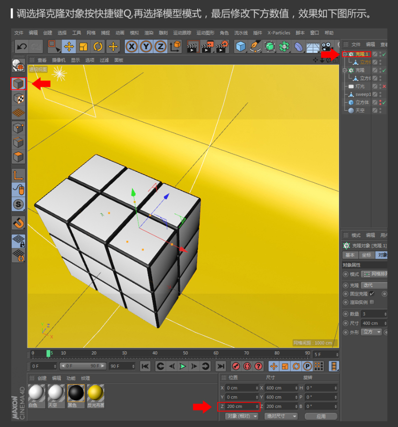Open the 外形 立方 dropdown
The image size is (398, 427).
pos(371,332)
